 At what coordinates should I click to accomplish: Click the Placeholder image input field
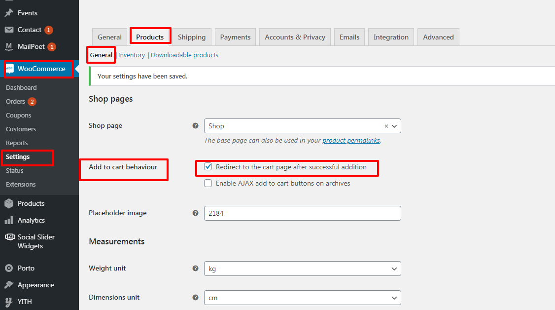click(x=303, y=213)
